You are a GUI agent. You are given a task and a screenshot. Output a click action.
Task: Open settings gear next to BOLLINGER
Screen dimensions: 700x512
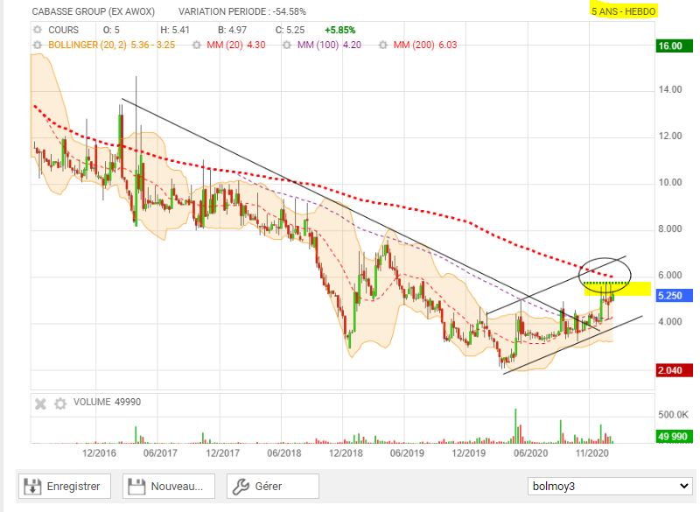[38, 46]
